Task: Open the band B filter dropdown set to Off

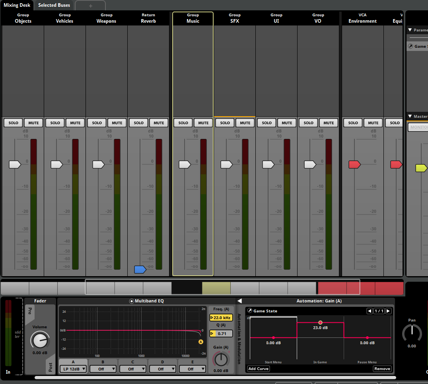Action: [103, 369]
